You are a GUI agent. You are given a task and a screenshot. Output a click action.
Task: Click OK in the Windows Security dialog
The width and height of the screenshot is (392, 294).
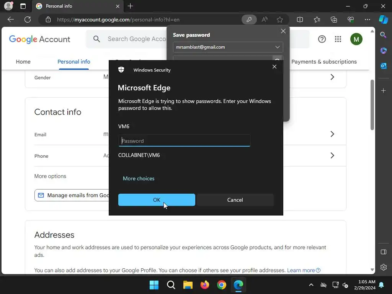coord(157,200)
